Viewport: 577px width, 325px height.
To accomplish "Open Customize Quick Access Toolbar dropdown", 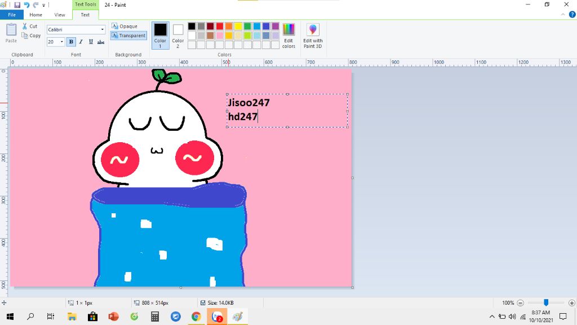I will (x=44, y=5).
